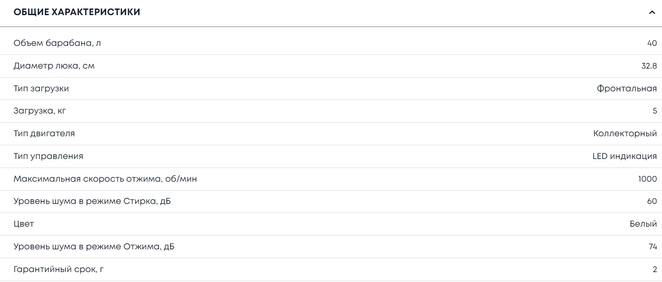Click the ОБЩИЕ ХАРАКТЕРИСТИКИ section header
This screenshot has width=662, height=282.
coord(77,12)
